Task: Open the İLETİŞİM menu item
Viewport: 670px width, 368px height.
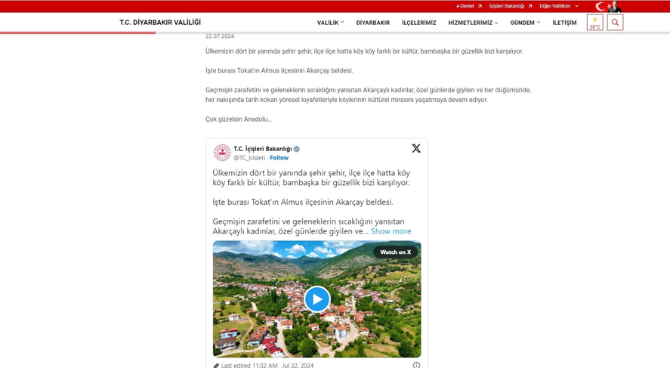Action: coord(564,23)
